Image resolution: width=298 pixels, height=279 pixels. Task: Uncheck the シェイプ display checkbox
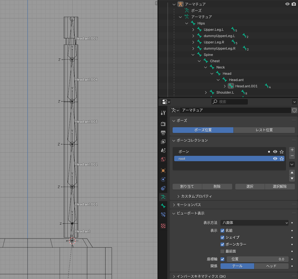click(x=222, y=237)
